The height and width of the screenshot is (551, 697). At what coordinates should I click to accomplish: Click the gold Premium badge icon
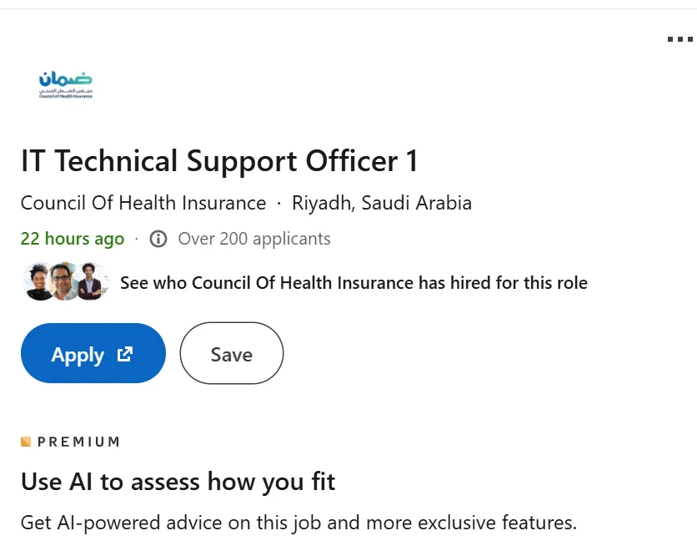pos(26,442)
